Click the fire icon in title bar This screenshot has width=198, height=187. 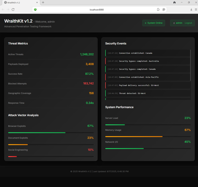tap(174, 2)
